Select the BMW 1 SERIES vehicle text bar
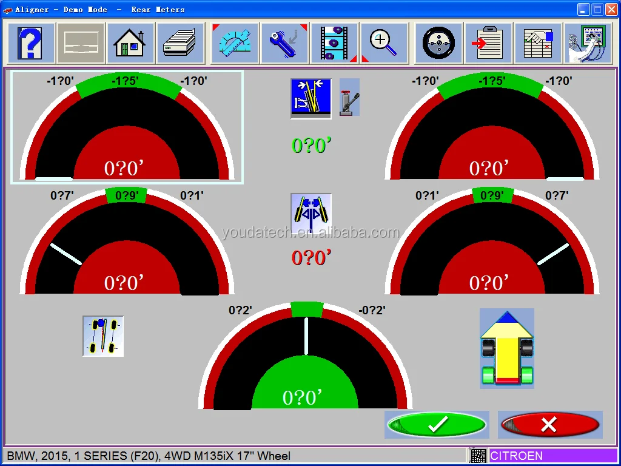Screen dimensions: 621x466 [x=152, y=456]
